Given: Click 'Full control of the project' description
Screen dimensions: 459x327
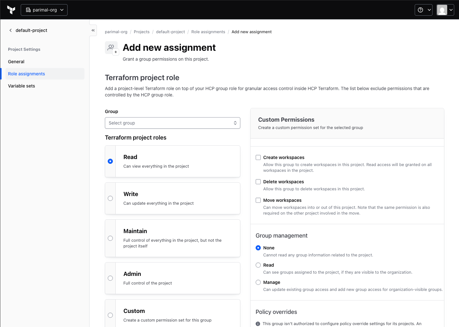Looking at the screenshot, I should [148, 283].
